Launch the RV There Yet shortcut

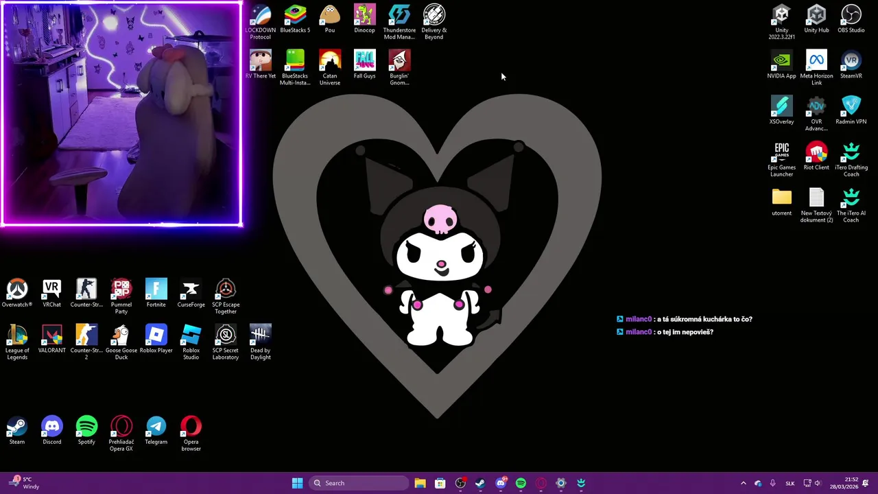tap(261, 64)
